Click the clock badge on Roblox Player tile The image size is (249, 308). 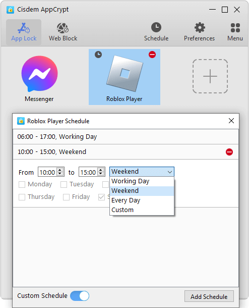(98, 55)
